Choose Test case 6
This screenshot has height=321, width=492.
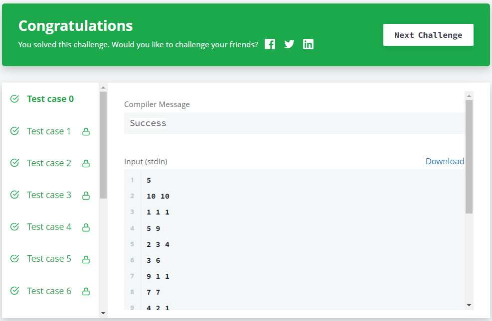pyautogui.click(x=49, y=291)
